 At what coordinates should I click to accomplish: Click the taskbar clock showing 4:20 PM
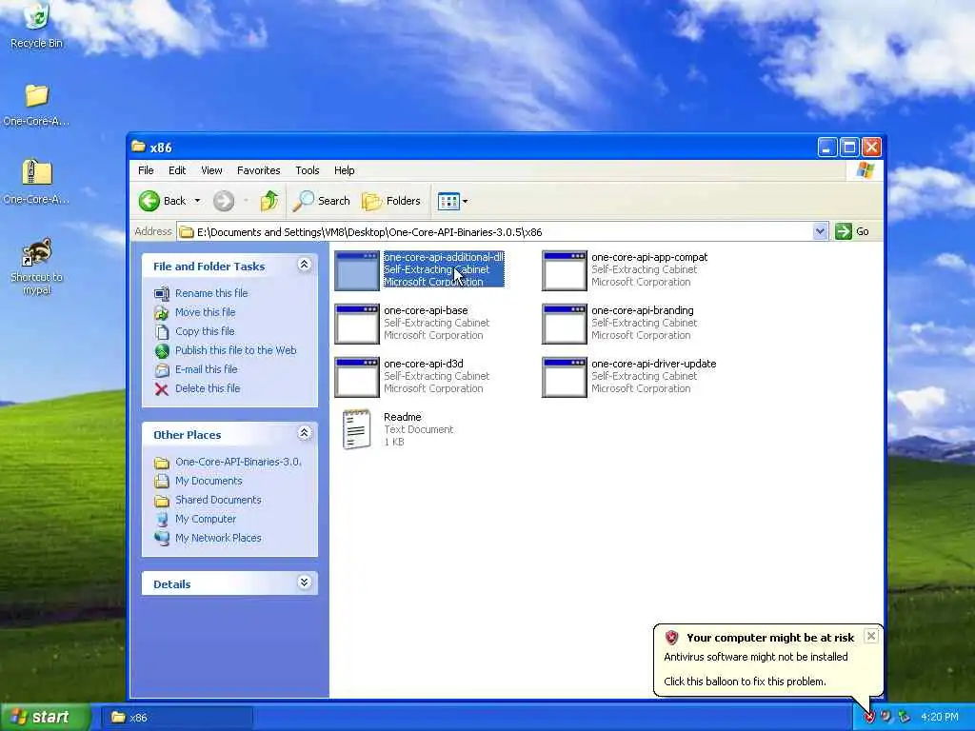point(940,718)
